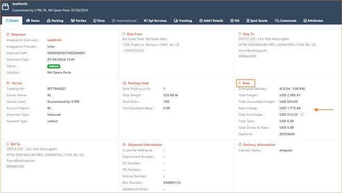Select shipment ID SID82965057493200001

coord(66,53)
